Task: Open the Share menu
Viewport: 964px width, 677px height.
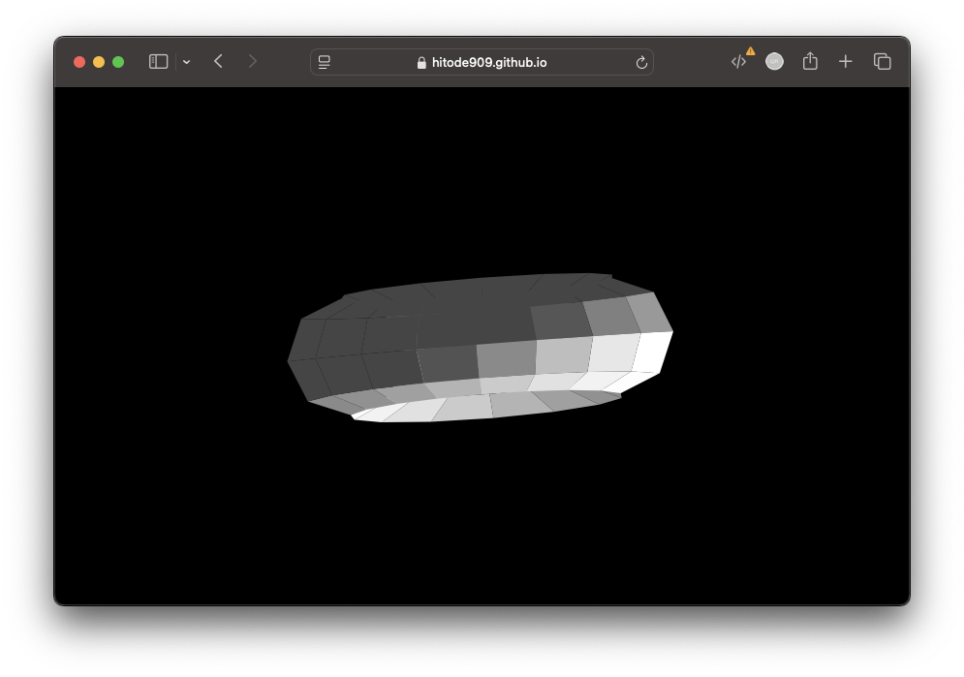Action: click(x=810, y=61)
